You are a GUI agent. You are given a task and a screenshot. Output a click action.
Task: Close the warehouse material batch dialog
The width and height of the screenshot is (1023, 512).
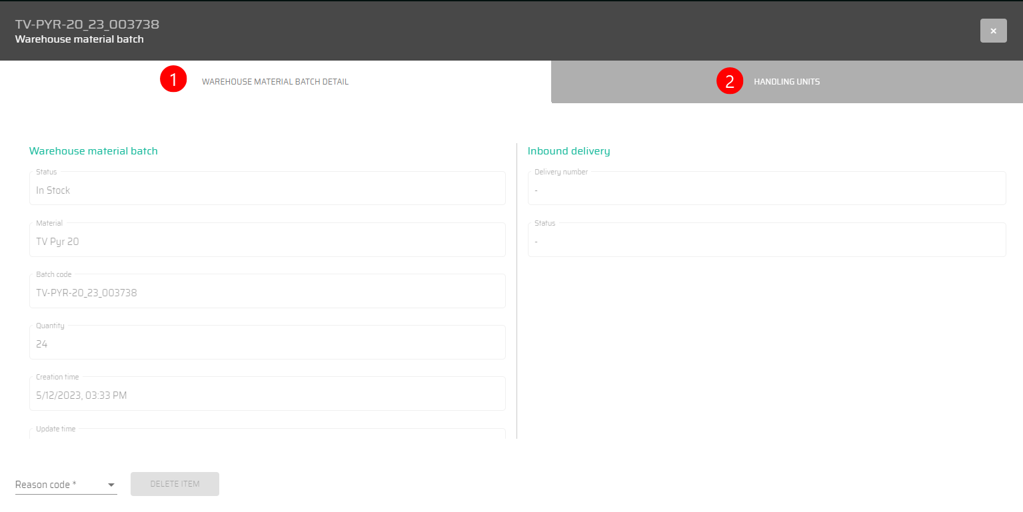tap(993, 31)
